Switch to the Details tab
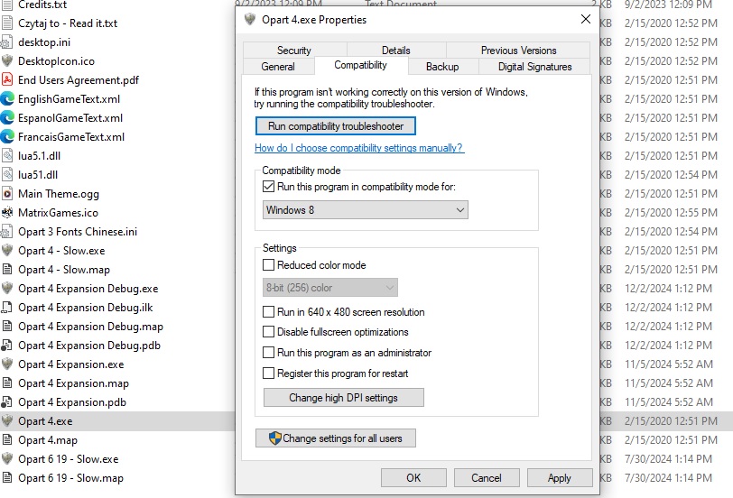This screenshot has width=733, height=498. point(396,50)
